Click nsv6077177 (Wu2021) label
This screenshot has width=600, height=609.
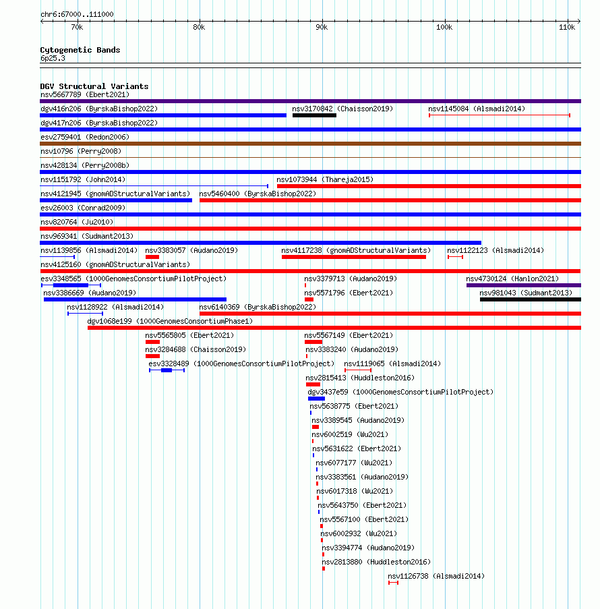[354, 463]
